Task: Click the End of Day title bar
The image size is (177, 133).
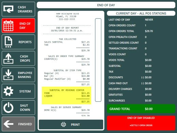Action: pyautogui.click(x=106, y=5)
